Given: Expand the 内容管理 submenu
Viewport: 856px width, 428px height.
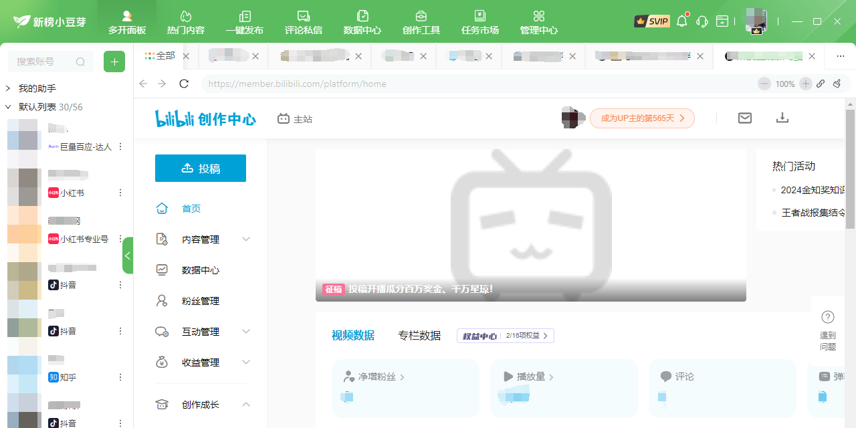Looking at the screenshot, I should pyautogui.click(x=246, y=239).
